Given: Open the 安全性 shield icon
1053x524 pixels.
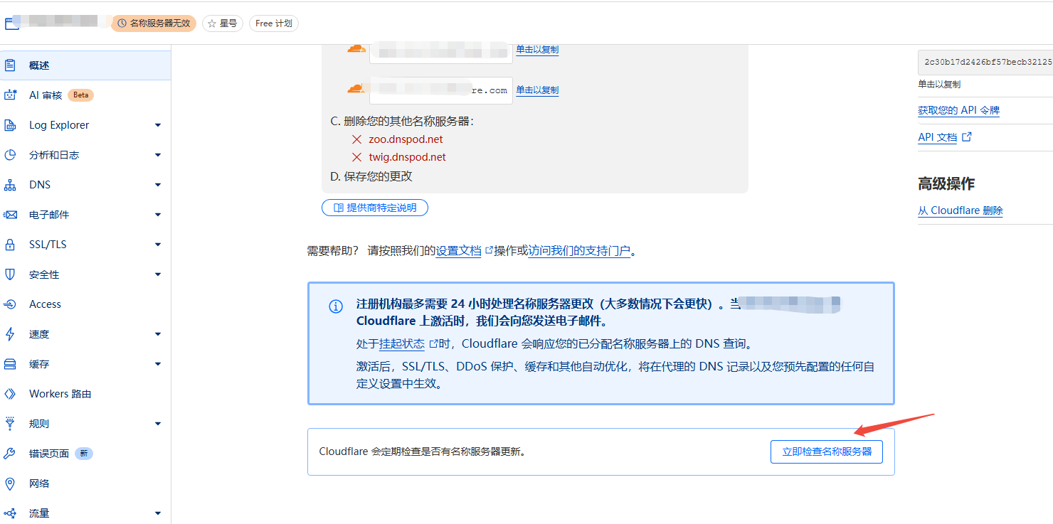Looking at the screenshot, I should pyautogui.click(x=10, y=274).
